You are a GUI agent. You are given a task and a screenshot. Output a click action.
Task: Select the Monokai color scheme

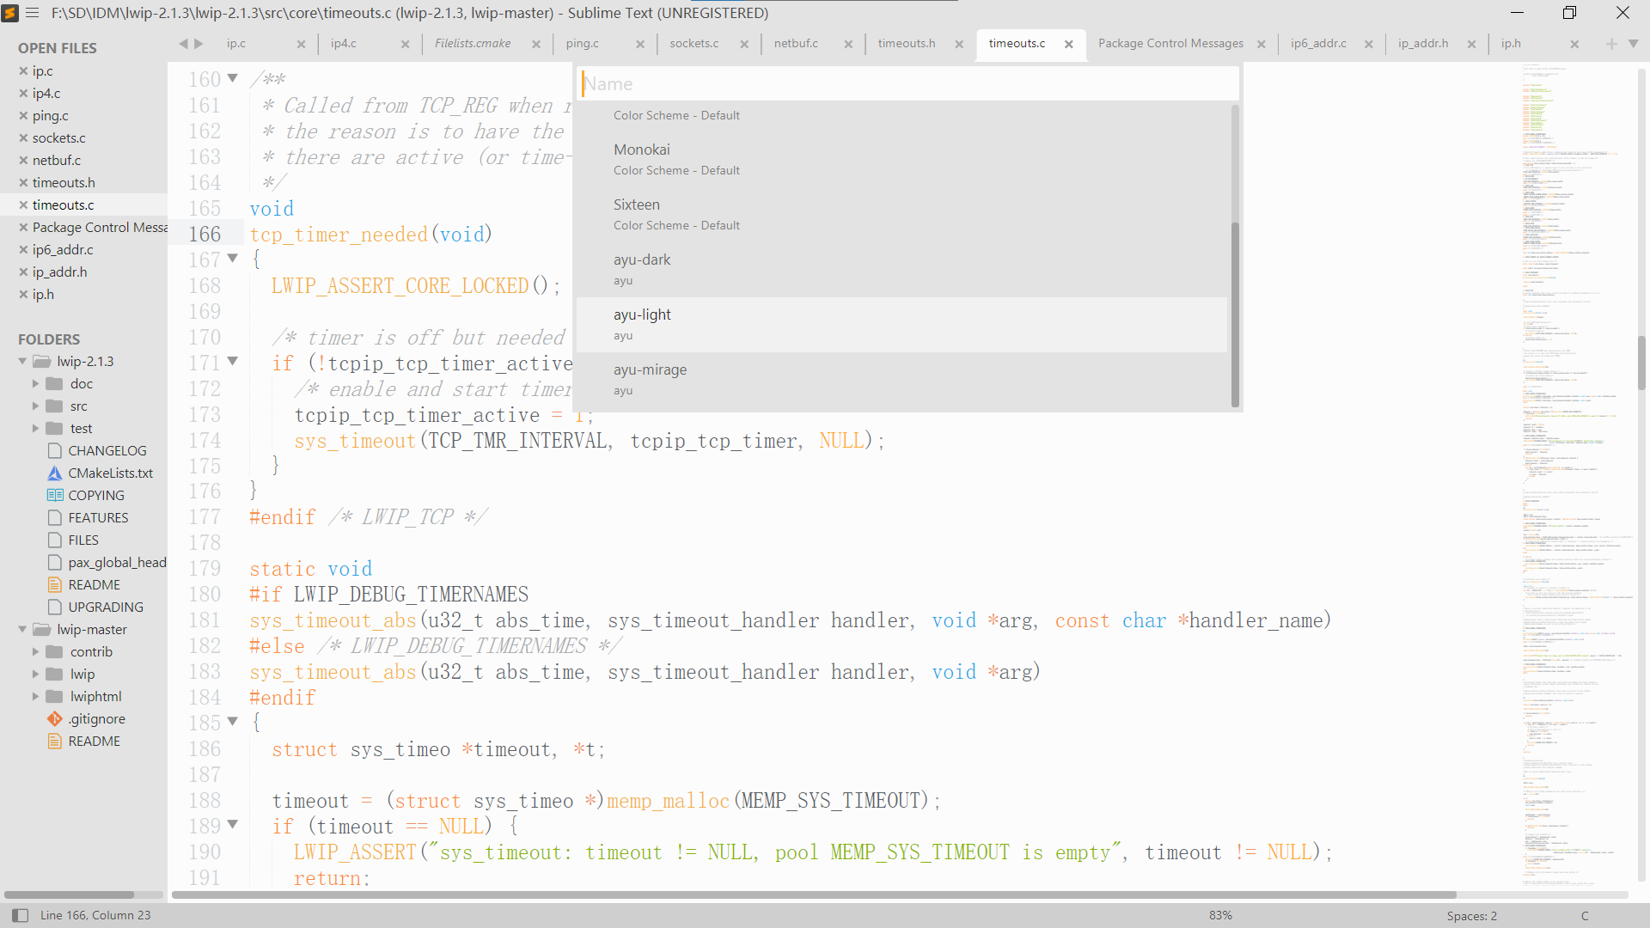(x=902, y=158)
